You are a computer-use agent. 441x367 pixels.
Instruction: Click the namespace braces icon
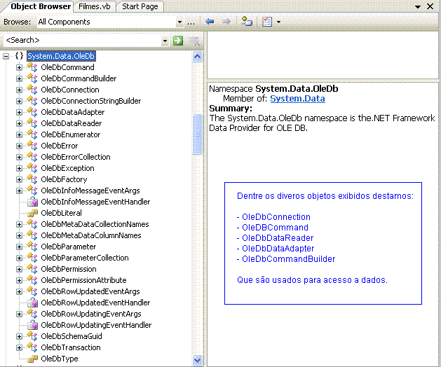coord(19,56)
